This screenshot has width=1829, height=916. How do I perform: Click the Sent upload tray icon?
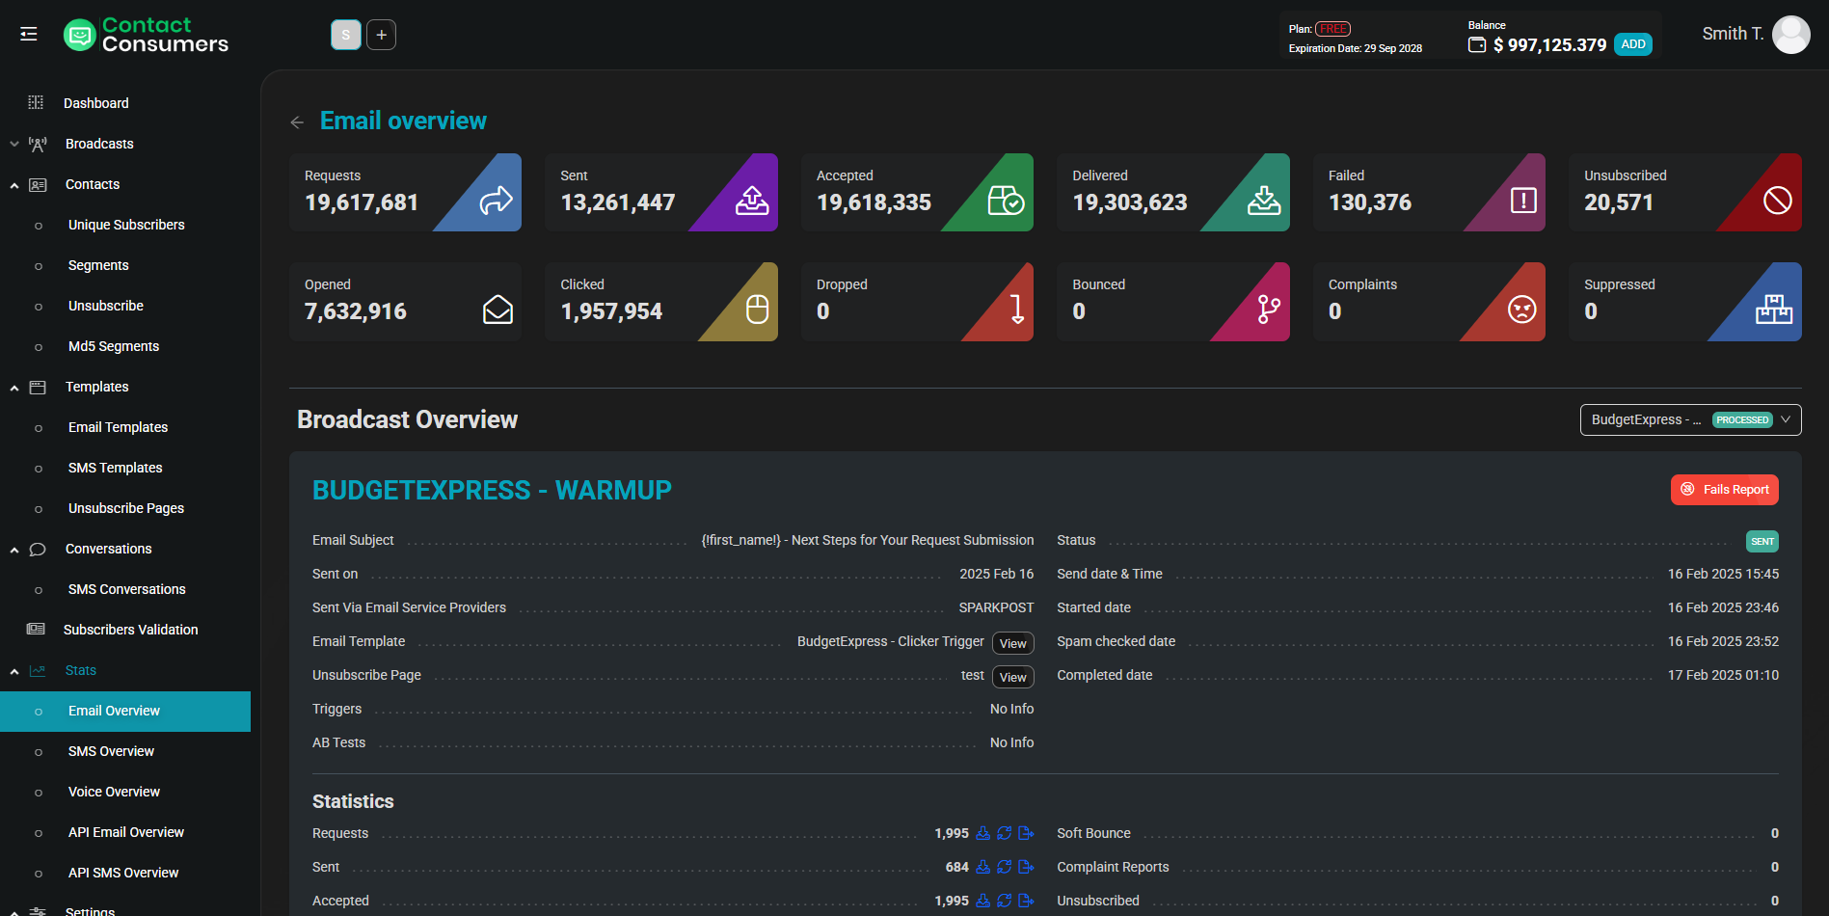point(752,201)
